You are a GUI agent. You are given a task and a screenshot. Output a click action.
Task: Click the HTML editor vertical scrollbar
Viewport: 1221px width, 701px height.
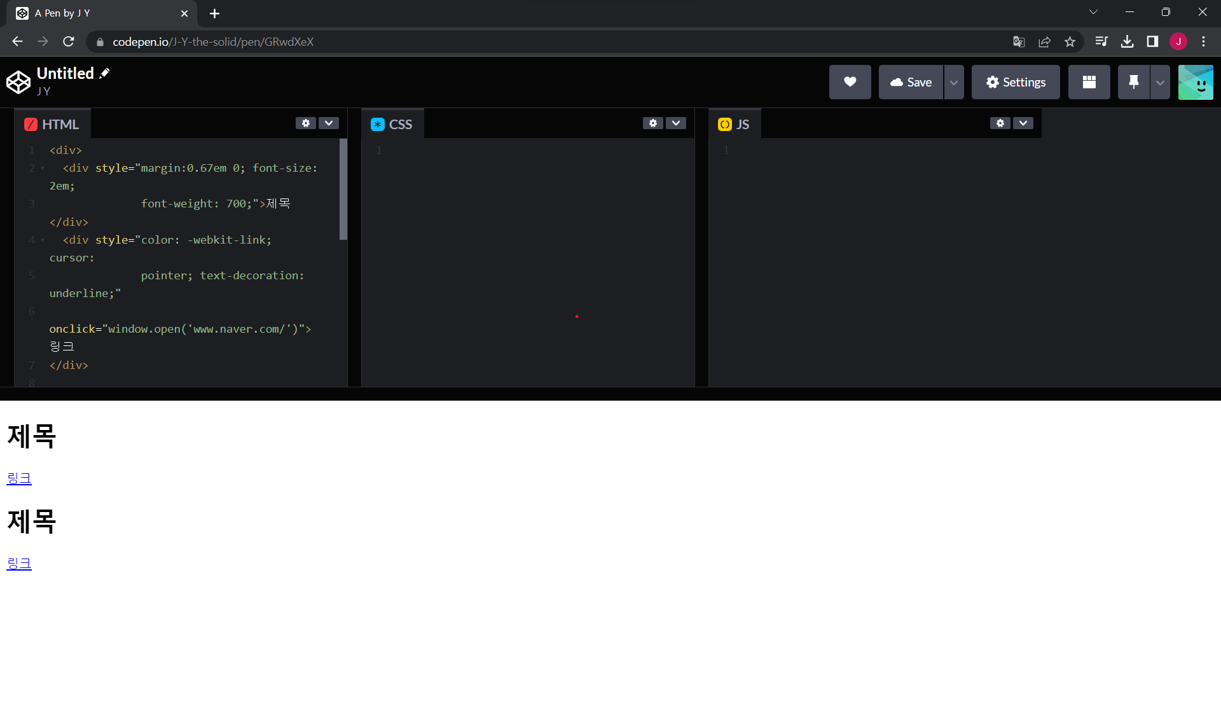coord(343,190)
